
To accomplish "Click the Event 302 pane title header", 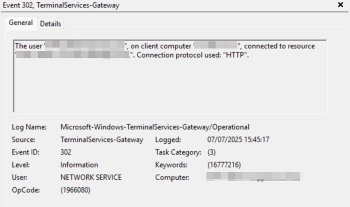I will point(61,5).
